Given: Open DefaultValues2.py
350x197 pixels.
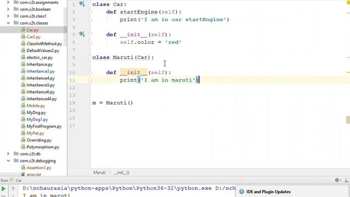Looking at the screenshot, I should pyautogui.click(x=43, y=51).
